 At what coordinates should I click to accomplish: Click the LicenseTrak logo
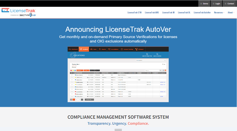coord(19,12)
